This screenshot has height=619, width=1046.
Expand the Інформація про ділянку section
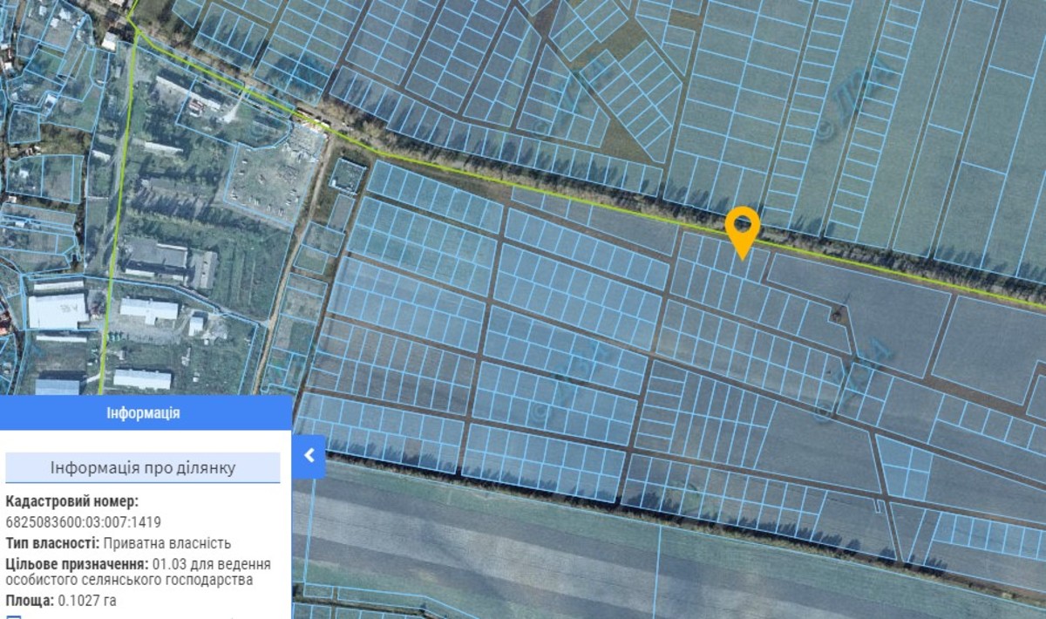142,468
